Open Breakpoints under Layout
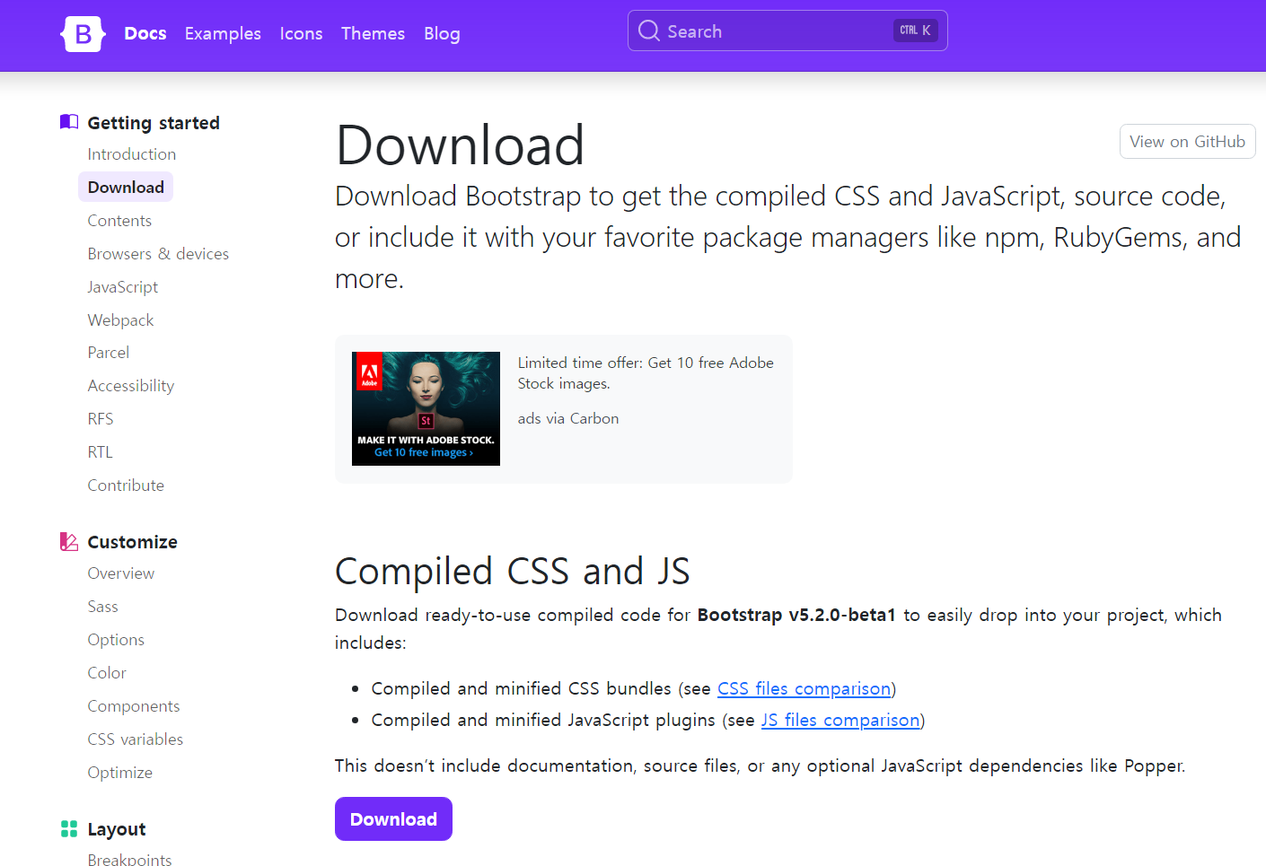 click(x=129, y=859)
